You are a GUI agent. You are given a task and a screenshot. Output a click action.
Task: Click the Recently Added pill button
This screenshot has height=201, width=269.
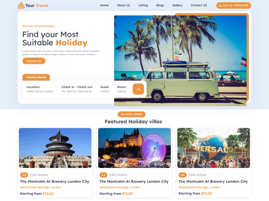pos(131,114)
